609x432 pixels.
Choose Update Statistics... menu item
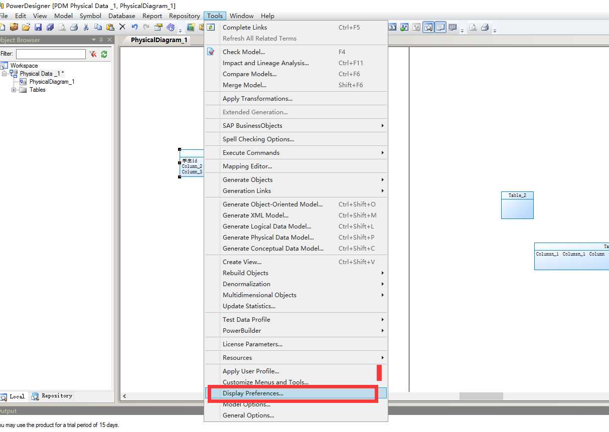click(x=296, y=306)
